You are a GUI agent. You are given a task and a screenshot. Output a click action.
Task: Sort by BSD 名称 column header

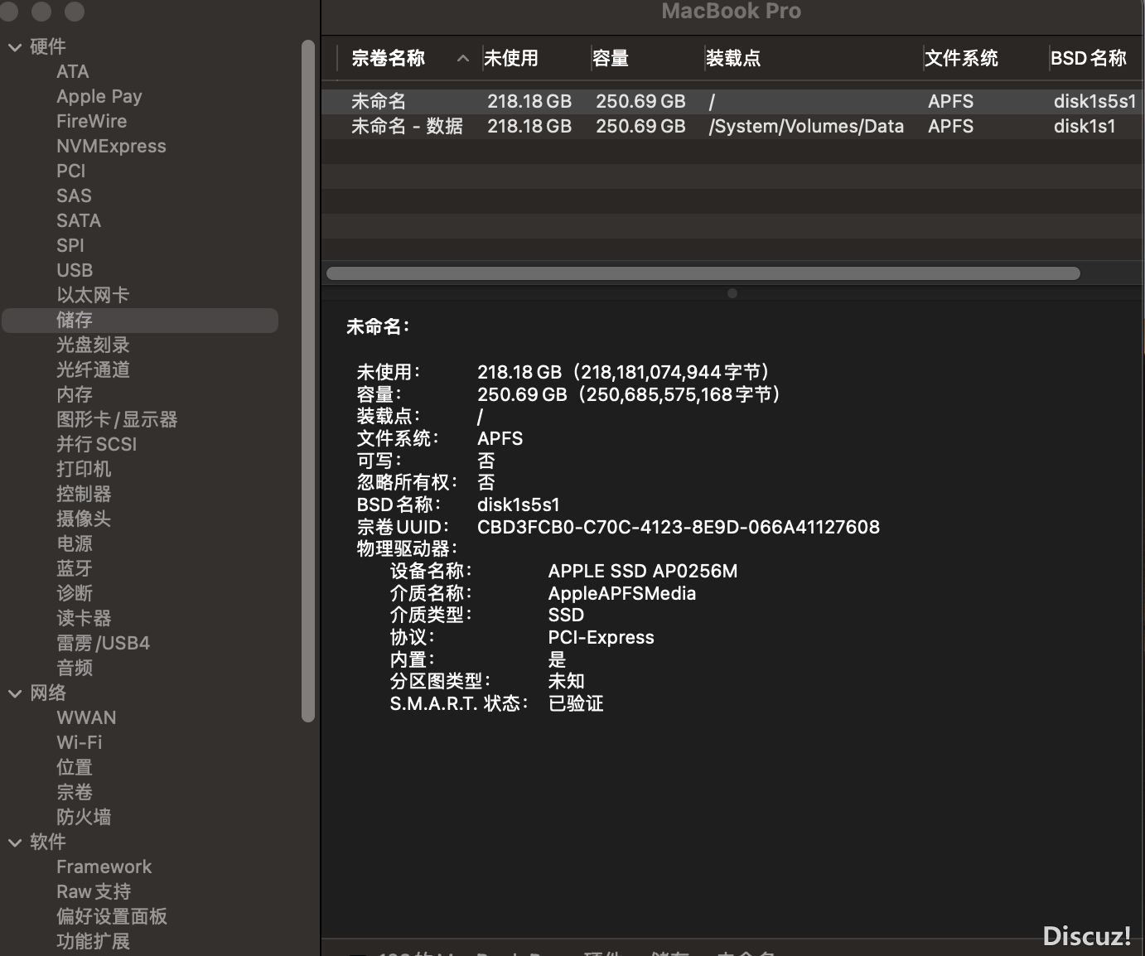pyautogui.click(x=1089, y=58)
